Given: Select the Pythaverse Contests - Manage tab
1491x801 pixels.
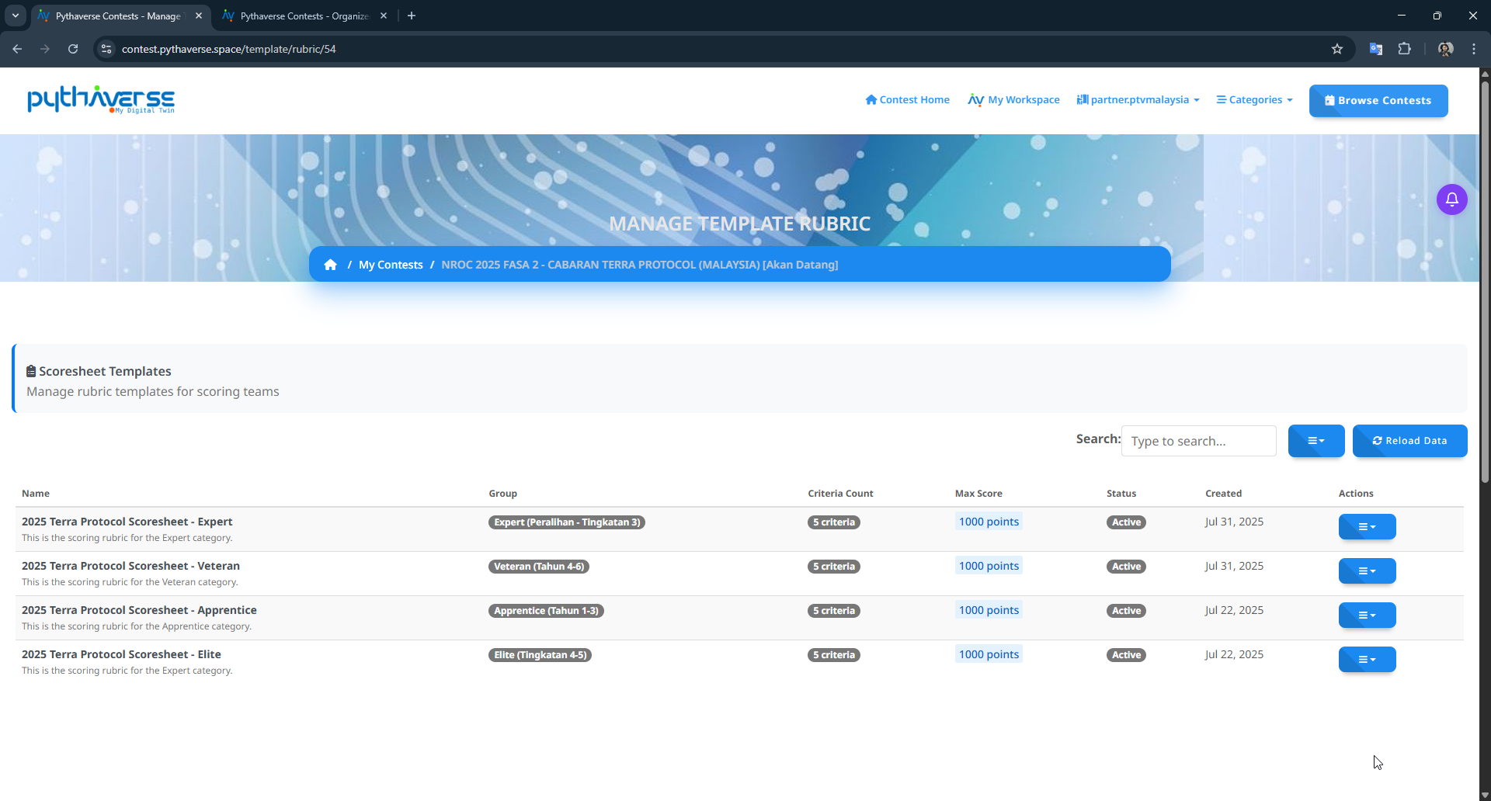Looking at the screenshot, I should tap(120, 16).
